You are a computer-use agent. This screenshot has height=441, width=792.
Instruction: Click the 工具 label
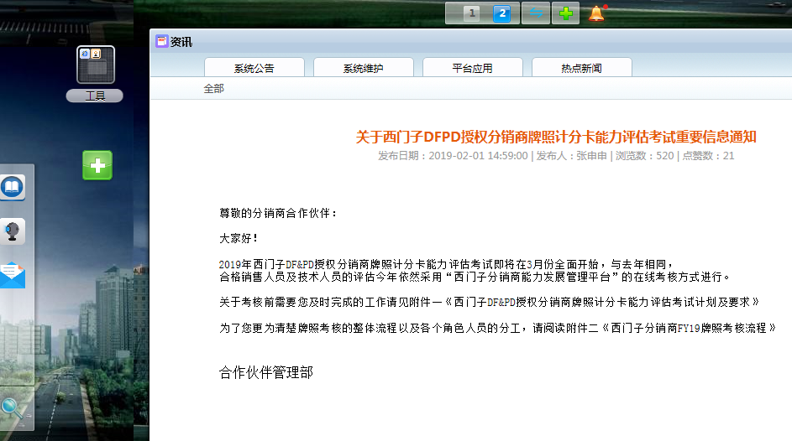coord(94,96)
